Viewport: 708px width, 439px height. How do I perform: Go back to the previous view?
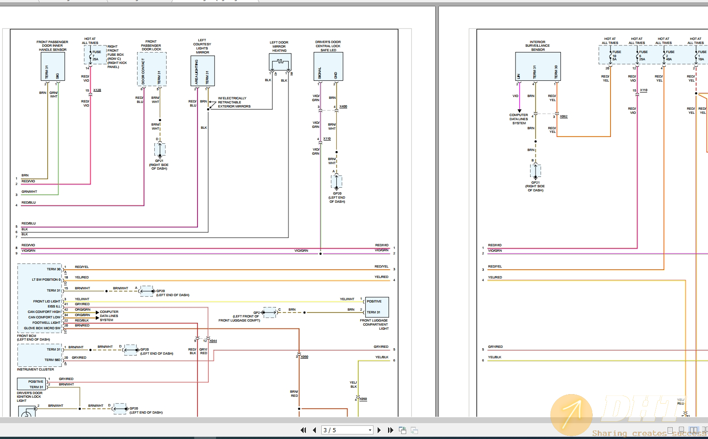[403, 430]
